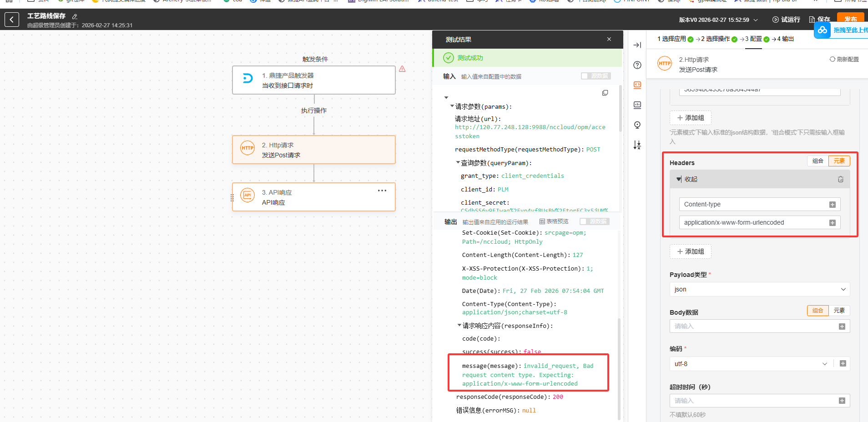Open the Payload类型 json dropdown
868x422 pixels.
click(759, 289)
